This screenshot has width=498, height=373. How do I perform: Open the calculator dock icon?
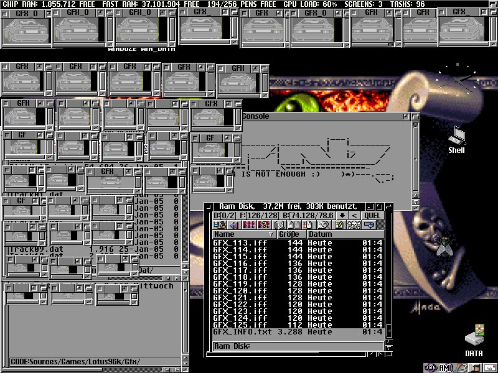476,367
